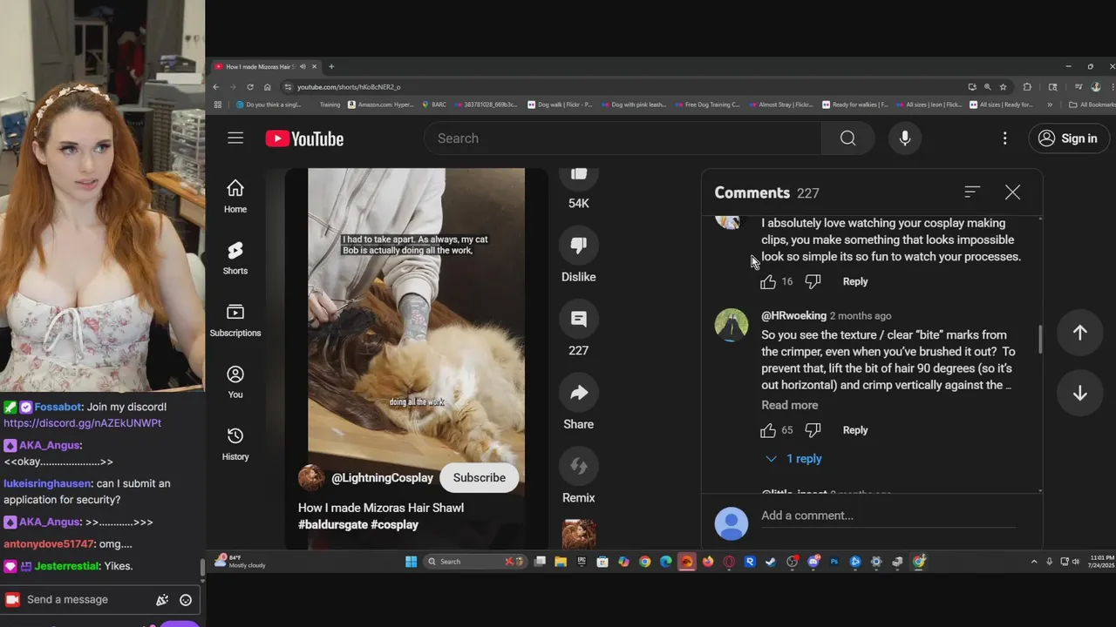Screen dimensions: 1116x627
Task: Show more bookmarks chevron
Action: pos(1050,104)
